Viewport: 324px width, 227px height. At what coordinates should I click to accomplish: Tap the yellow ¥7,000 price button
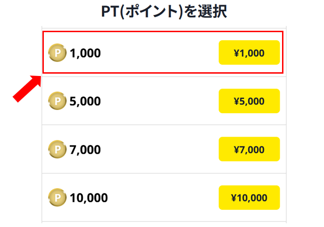249,149
